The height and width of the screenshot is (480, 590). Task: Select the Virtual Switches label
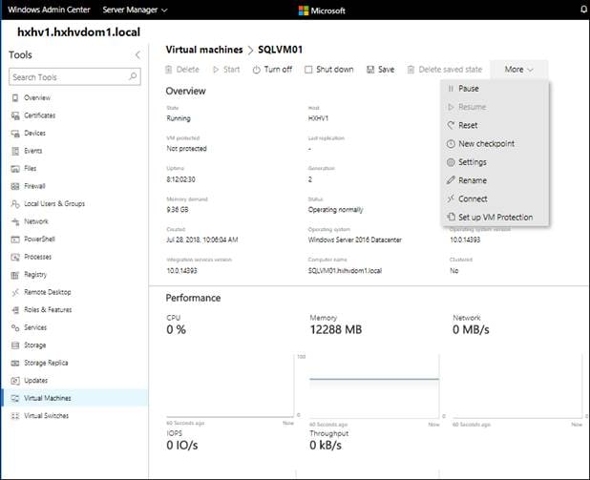[x=46, y=416]
